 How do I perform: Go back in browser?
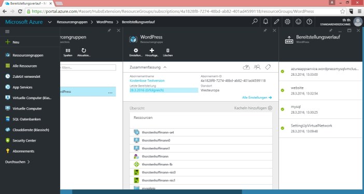(x=5, y=11)
